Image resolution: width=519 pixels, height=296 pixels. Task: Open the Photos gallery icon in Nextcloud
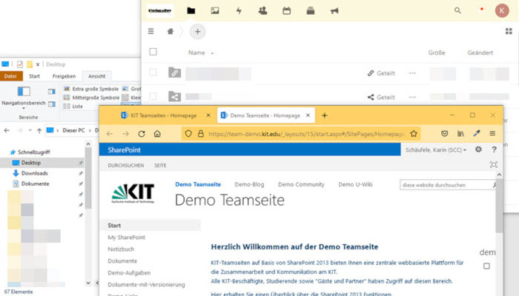215,10
